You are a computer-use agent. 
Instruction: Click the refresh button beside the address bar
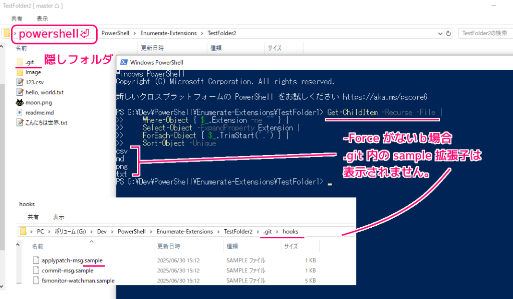click(x=448, y=33)
